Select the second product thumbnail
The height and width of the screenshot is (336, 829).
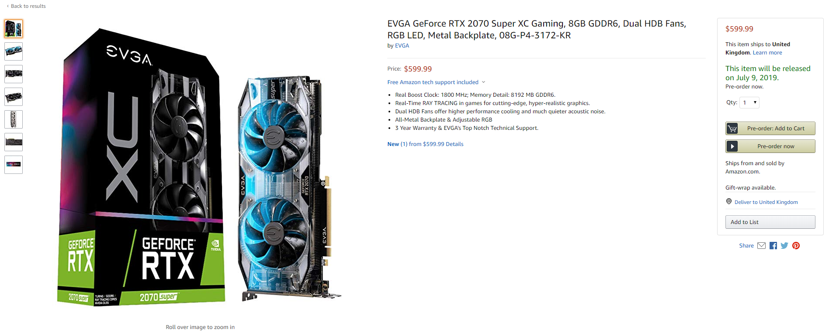click(14, 51)
